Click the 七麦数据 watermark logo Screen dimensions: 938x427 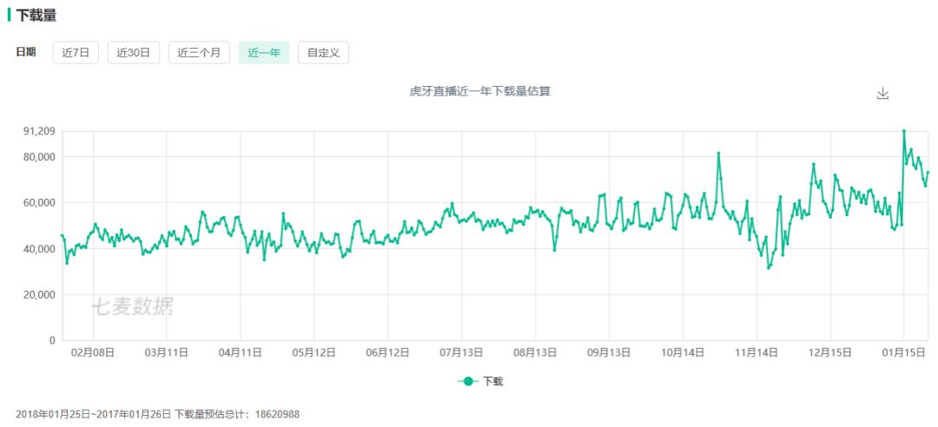click(x=132, y=305)
